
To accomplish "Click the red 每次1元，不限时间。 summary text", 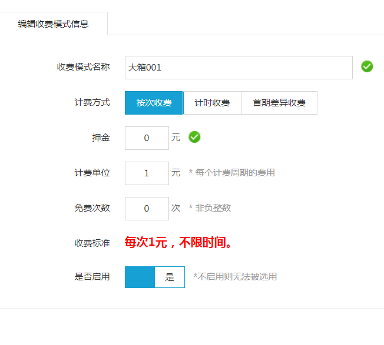I will pyautogui.click(x=178, y=243).
